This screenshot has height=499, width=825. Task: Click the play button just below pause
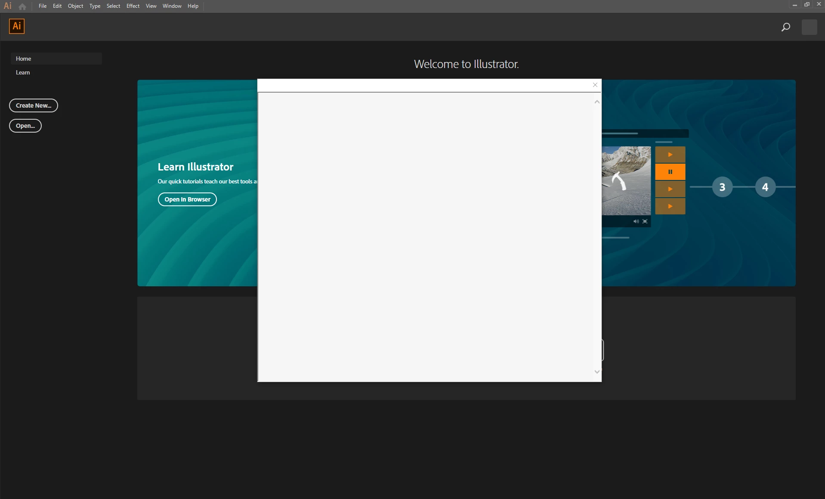[670, 189]
